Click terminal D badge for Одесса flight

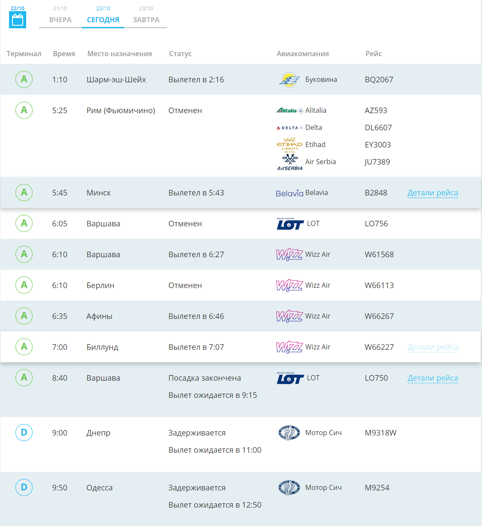24,487
